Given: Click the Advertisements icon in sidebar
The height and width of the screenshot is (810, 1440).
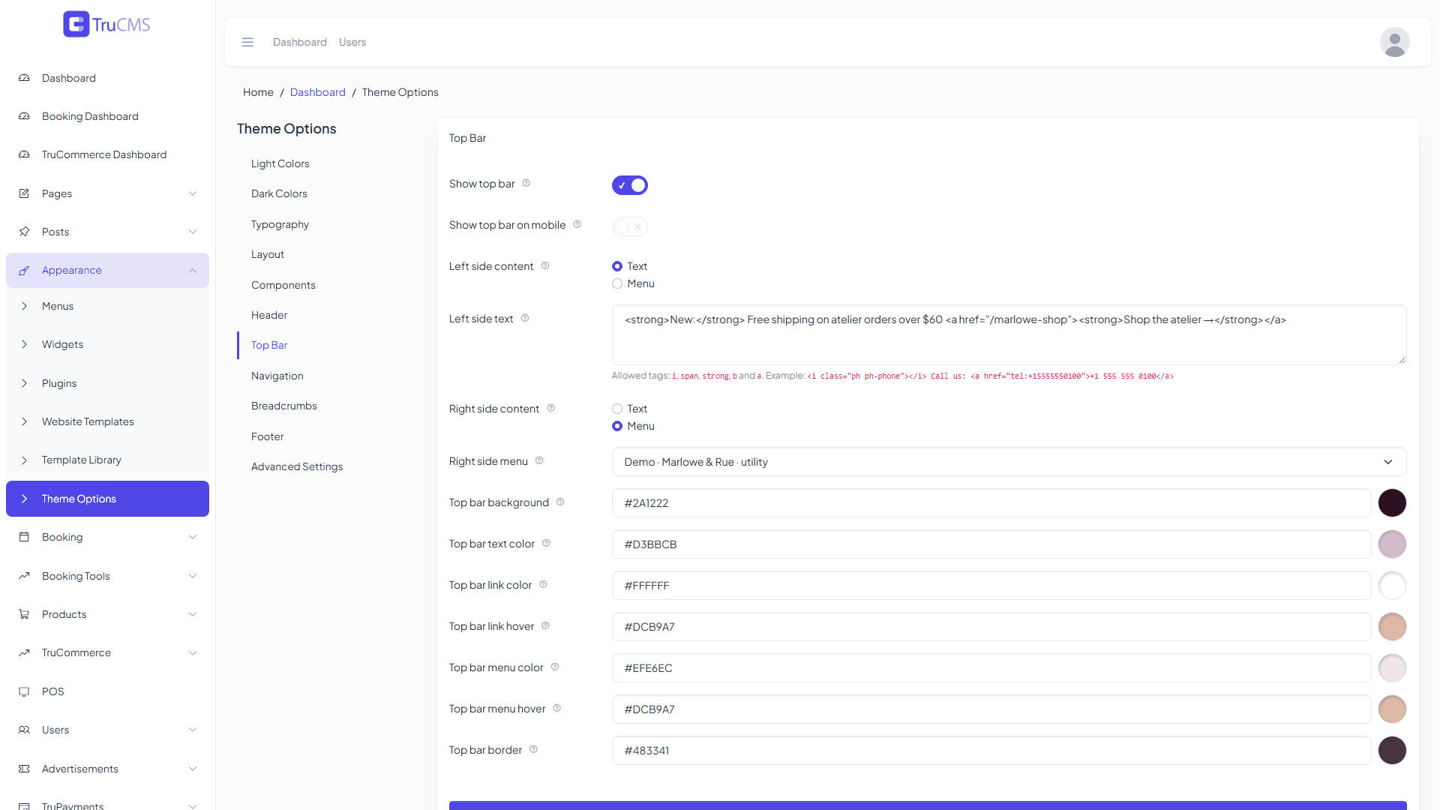Looking at the screenshot, I should tap(24, 769).
